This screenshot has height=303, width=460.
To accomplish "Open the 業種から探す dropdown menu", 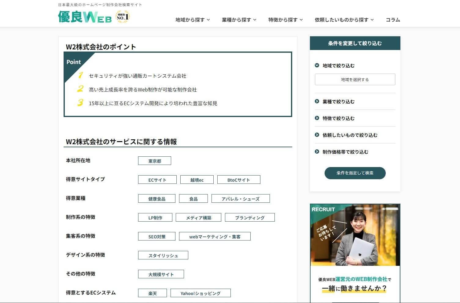I will click(239, 20).
